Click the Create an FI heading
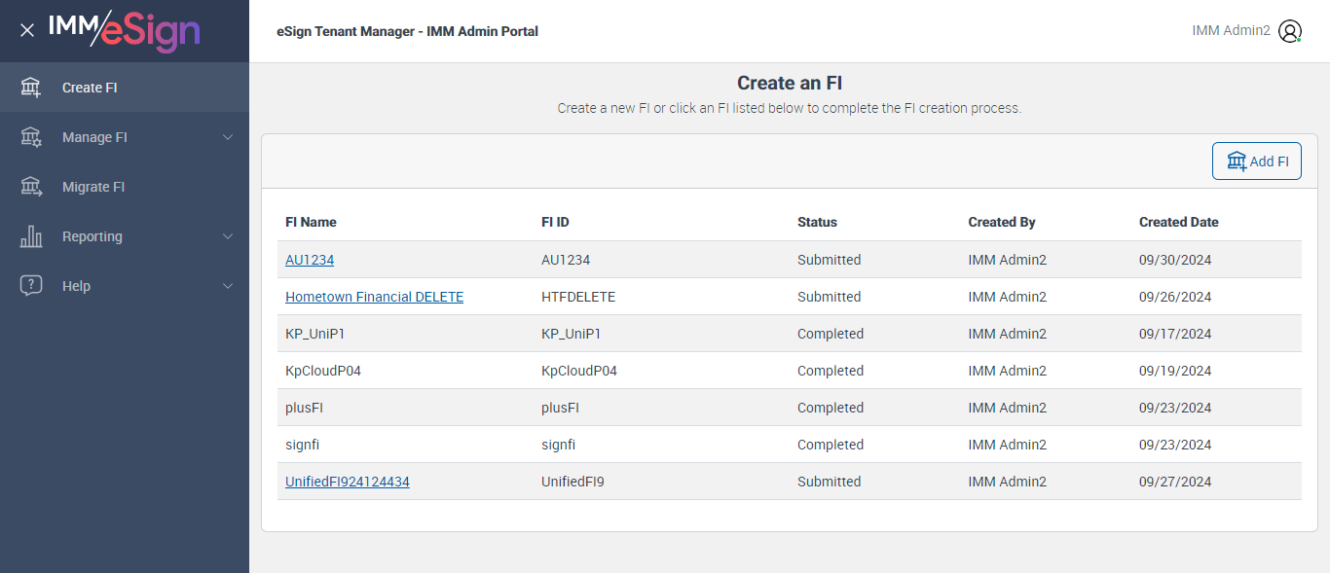The image size is (1330, 573). pyautogui.click(x=790, y=84)
